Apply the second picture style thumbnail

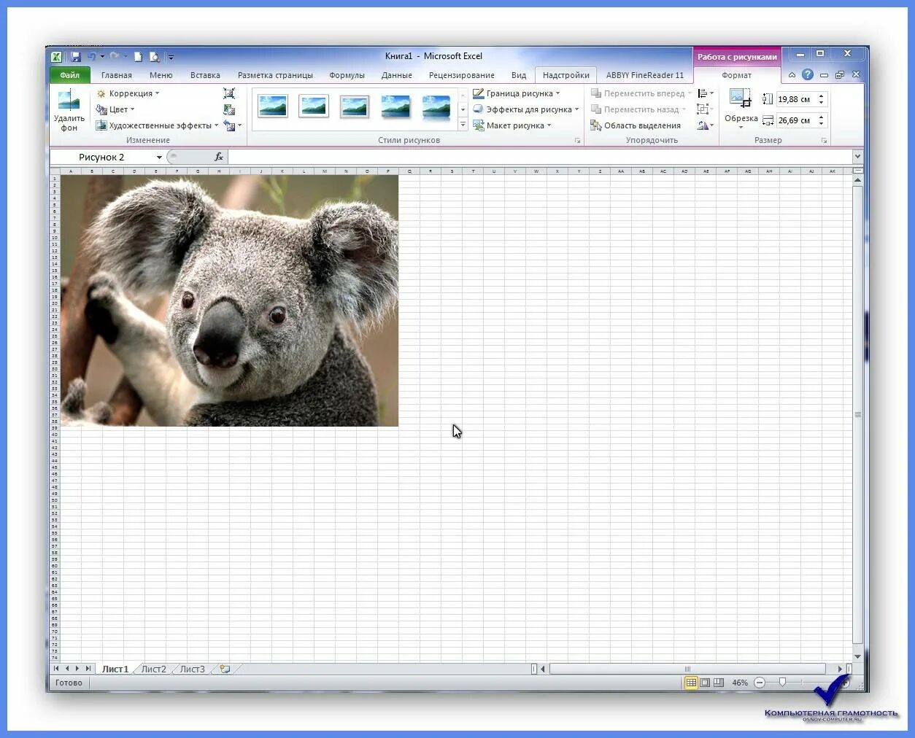click(x=314, y=106)
